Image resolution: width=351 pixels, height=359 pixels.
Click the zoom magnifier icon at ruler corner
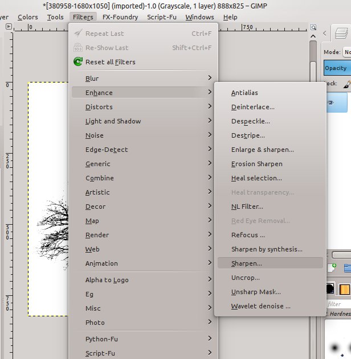(x=313, y=27)
